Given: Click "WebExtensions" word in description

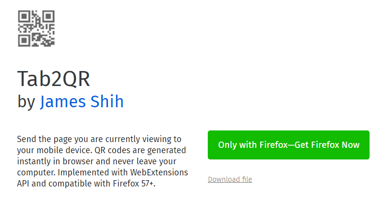Looking at the screenshot, I should 159,172.
